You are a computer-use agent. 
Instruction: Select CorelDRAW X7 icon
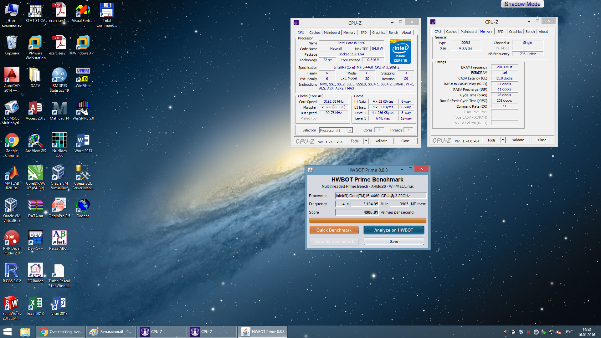[35, 177]
